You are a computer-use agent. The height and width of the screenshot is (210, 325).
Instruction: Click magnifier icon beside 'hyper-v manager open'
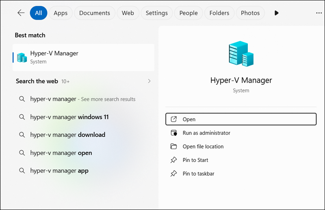[22, 153]
